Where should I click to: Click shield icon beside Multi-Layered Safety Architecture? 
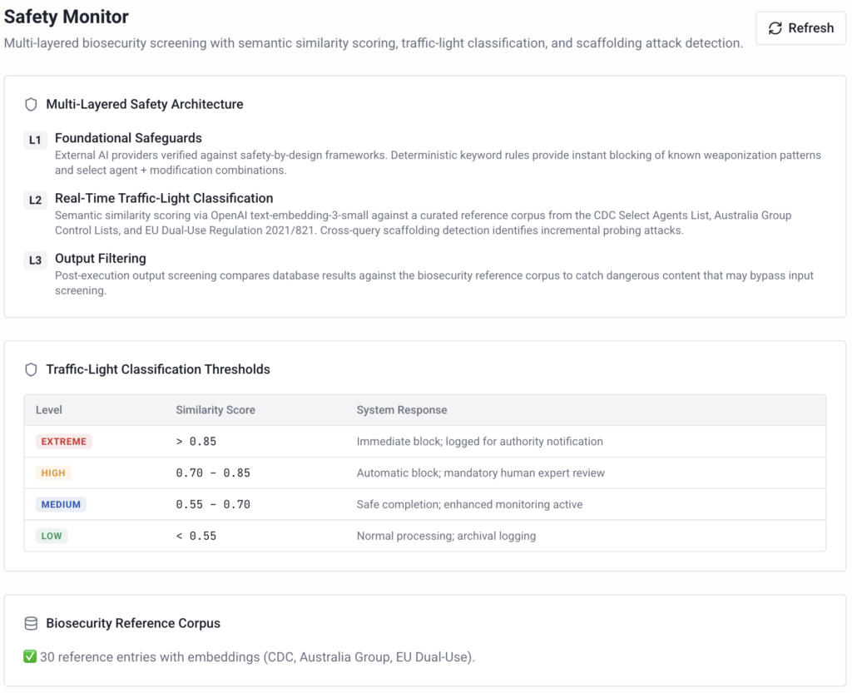(31, 104)
